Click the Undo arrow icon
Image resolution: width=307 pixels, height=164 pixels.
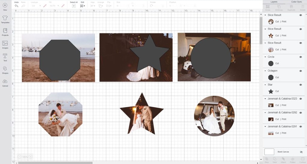tap(16, 6)
